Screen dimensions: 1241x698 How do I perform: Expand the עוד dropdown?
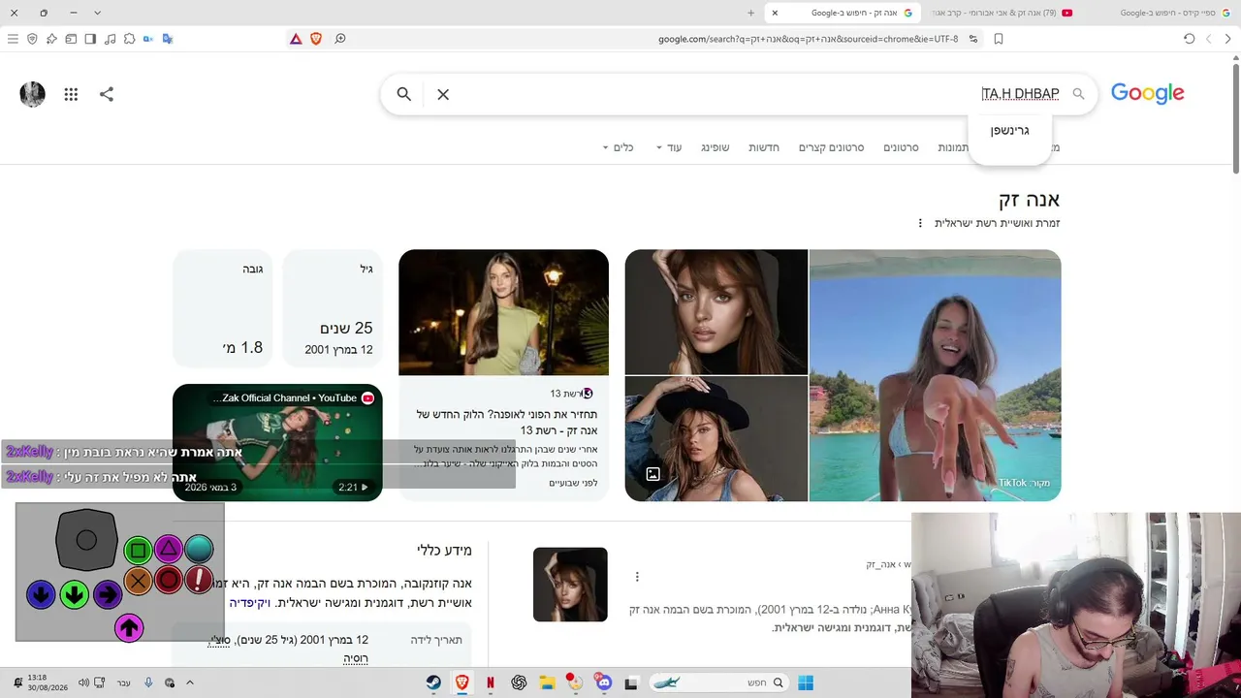669,147
